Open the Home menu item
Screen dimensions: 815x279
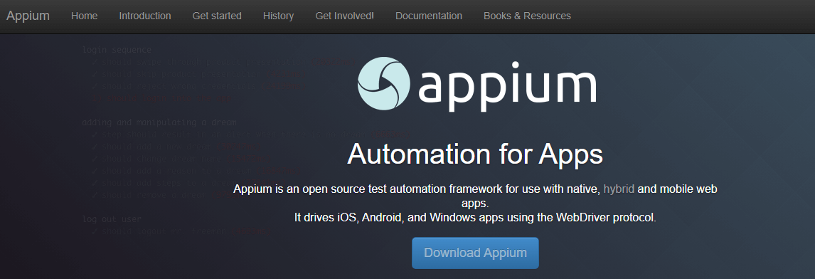pos(84,16)
